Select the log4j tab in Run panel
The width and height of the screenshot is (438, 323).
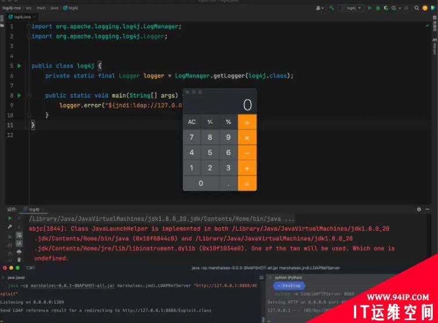click(33, 210)
